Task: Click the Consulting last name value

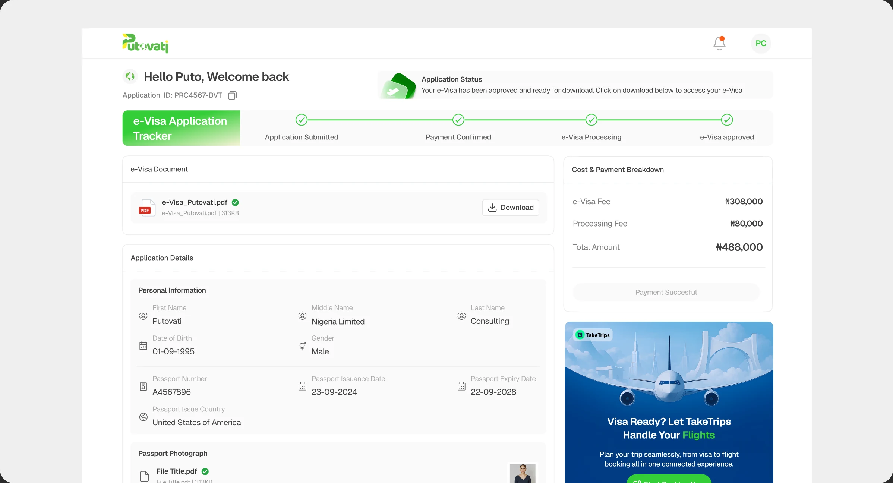Action: (490, 321)
